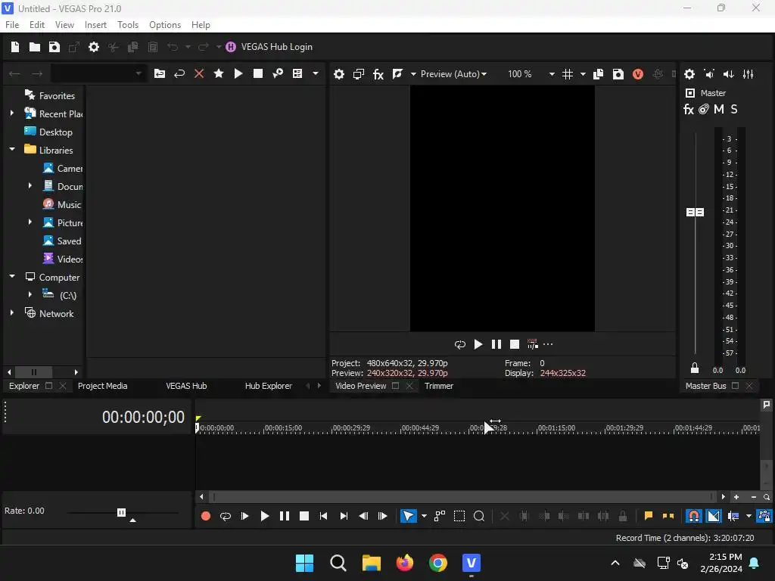Toggle loop playback in Video Preview
The height and width of the screenshot is (581, 775).
point(460,344)
